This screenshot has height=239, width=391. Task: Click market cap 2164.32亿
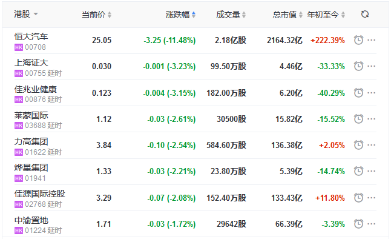click(x=284, y=40)
